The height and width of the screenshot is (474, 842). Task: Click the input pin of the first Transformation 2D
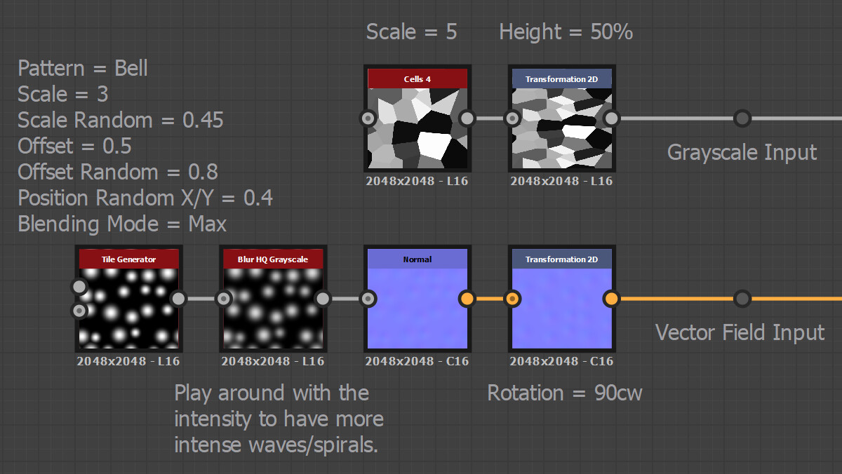pos(512,118)
